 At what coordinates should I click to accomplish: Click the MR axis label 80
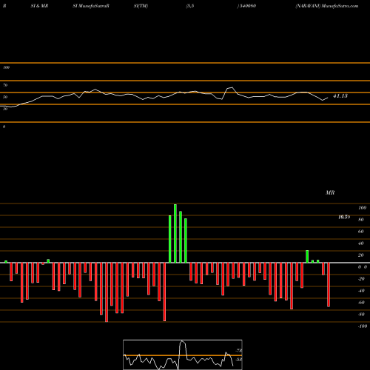(x=361, y=220)
